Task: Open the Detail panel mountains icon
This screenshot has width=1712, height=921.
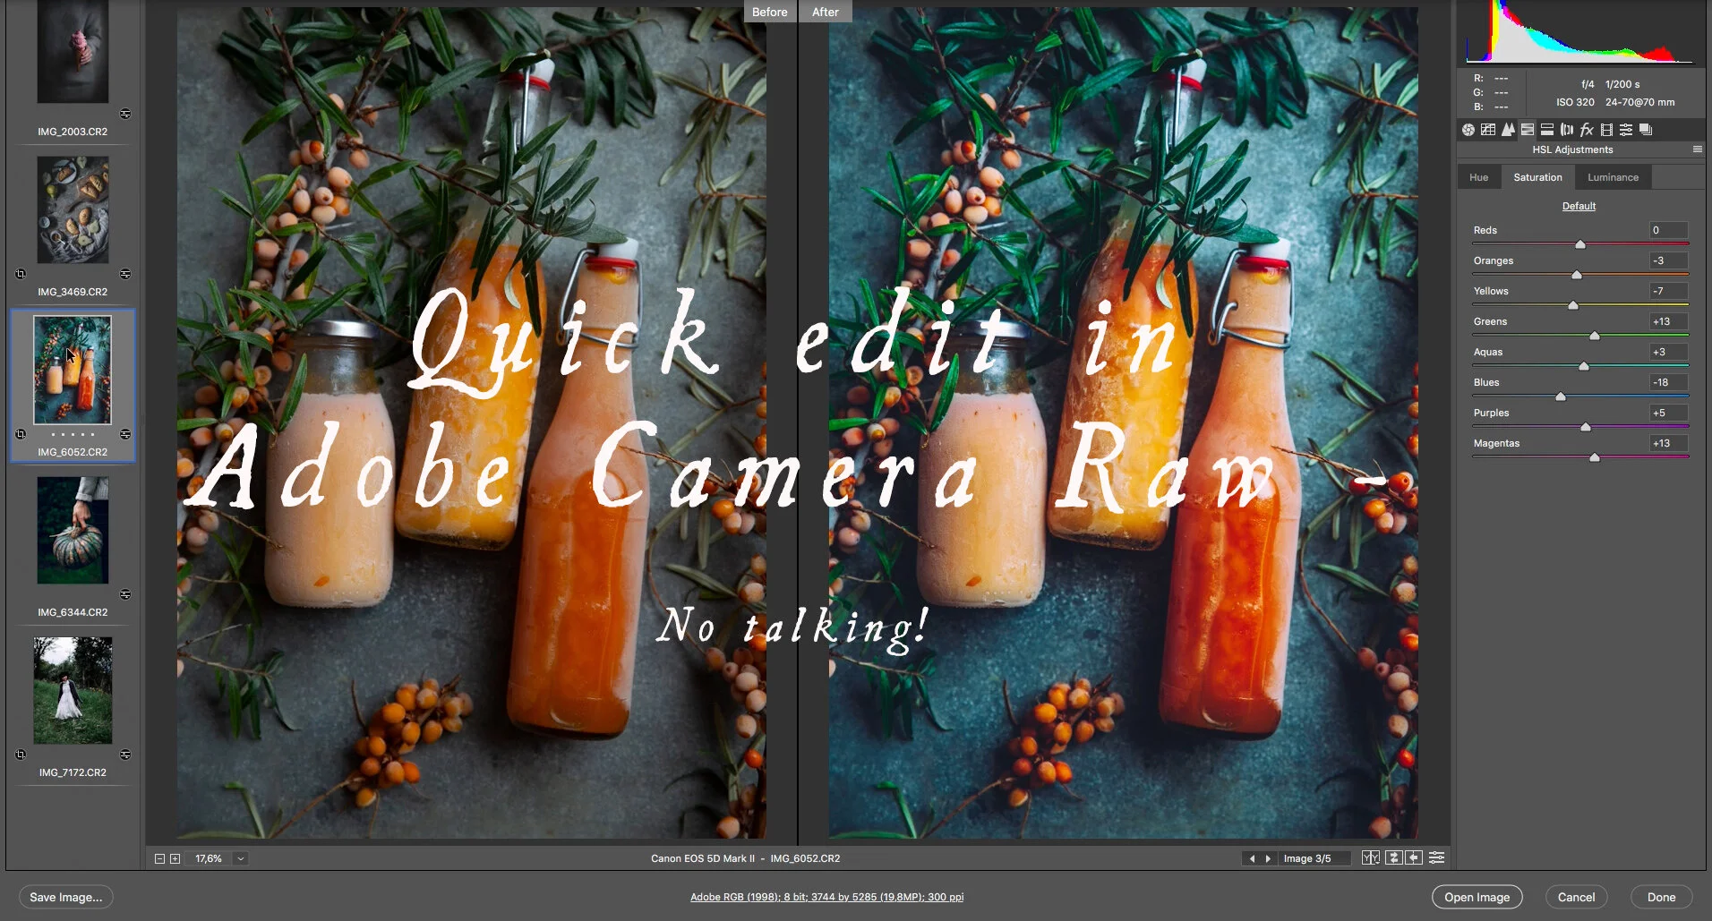Action: pos(1508,130)
